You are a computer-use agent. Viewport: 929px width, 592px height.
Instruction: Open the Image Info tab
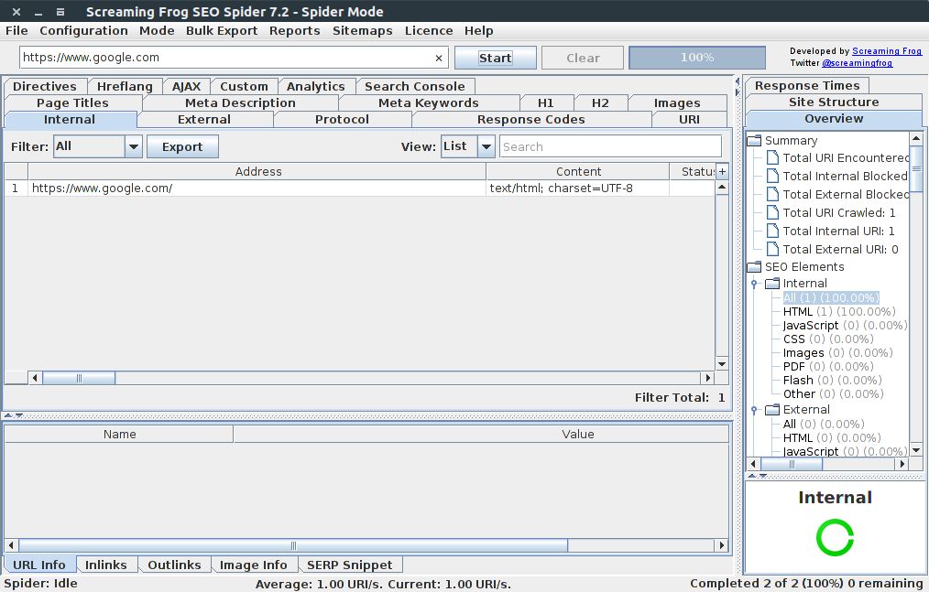pos(254,565)
